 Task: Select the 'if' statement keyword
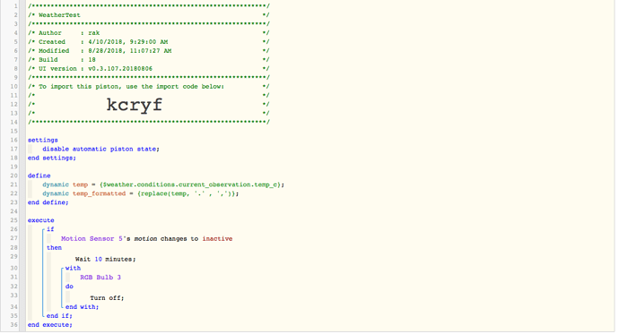pos(50,229)
